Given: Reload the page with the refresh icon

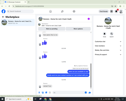Looking at the screenshot, I should click(9, 6).
